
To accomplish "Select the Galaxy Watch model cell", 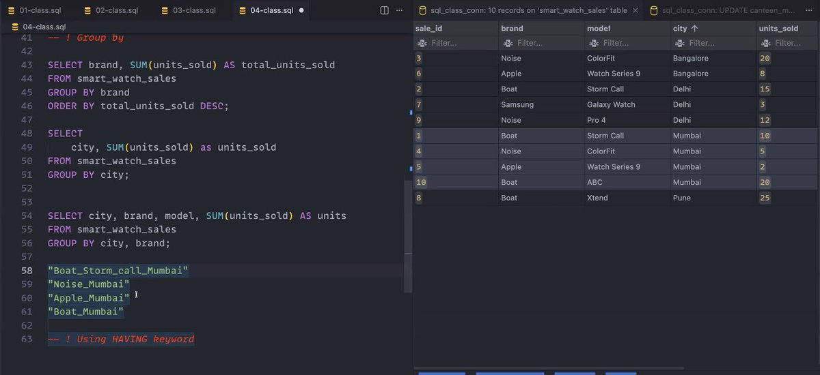I will pos(628,105).
